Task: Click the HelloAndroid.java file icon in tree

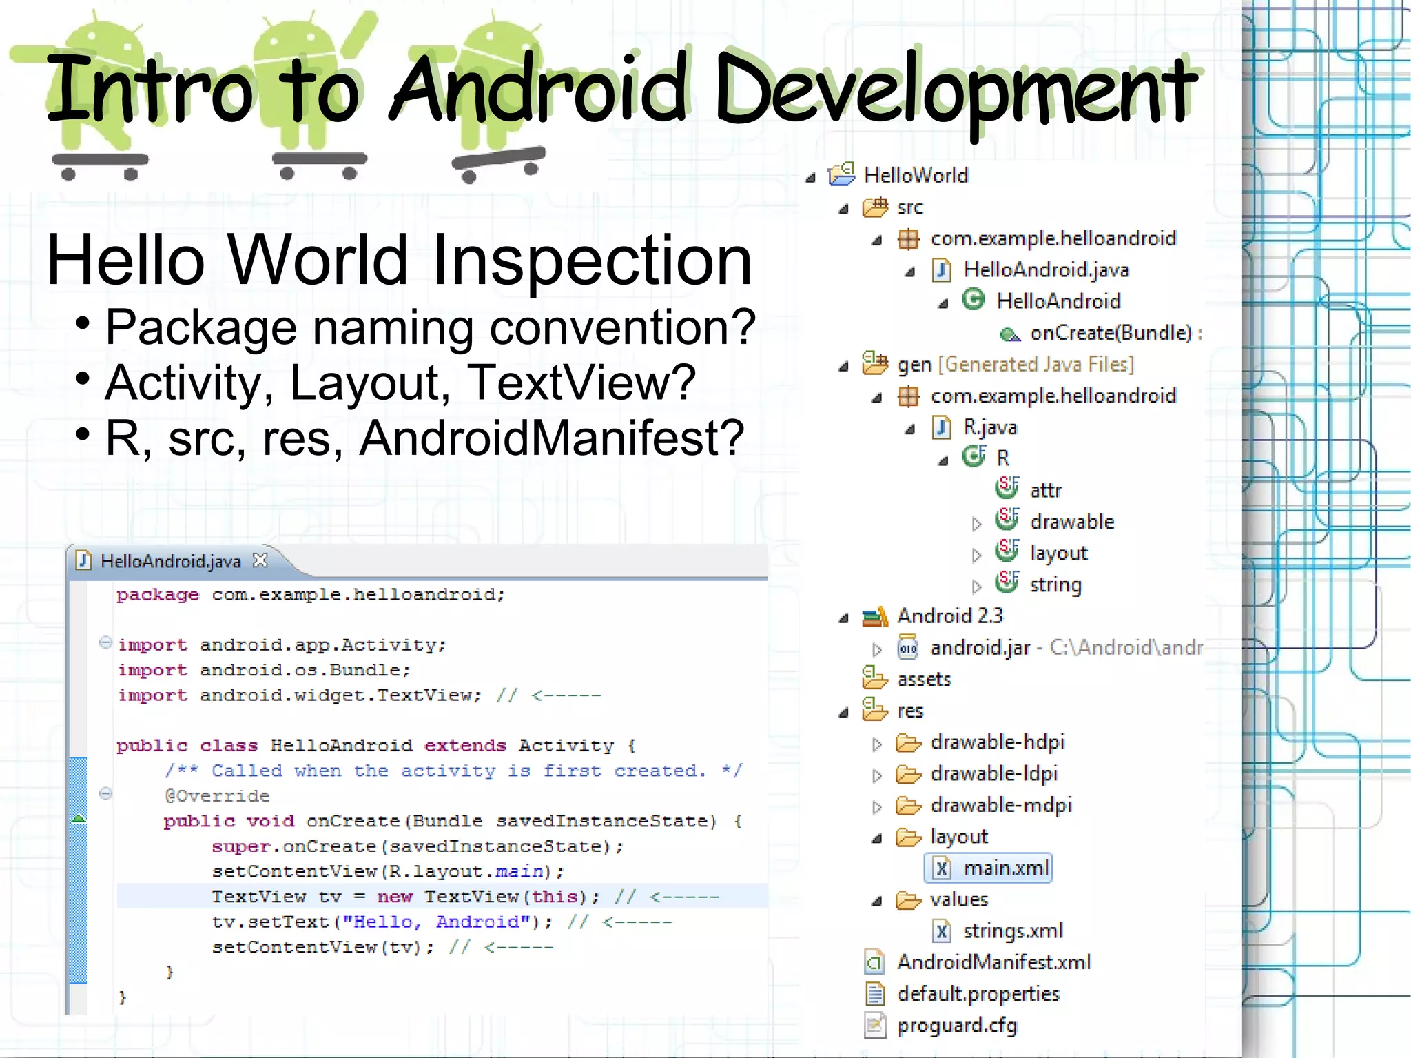Action: (941, 270)
